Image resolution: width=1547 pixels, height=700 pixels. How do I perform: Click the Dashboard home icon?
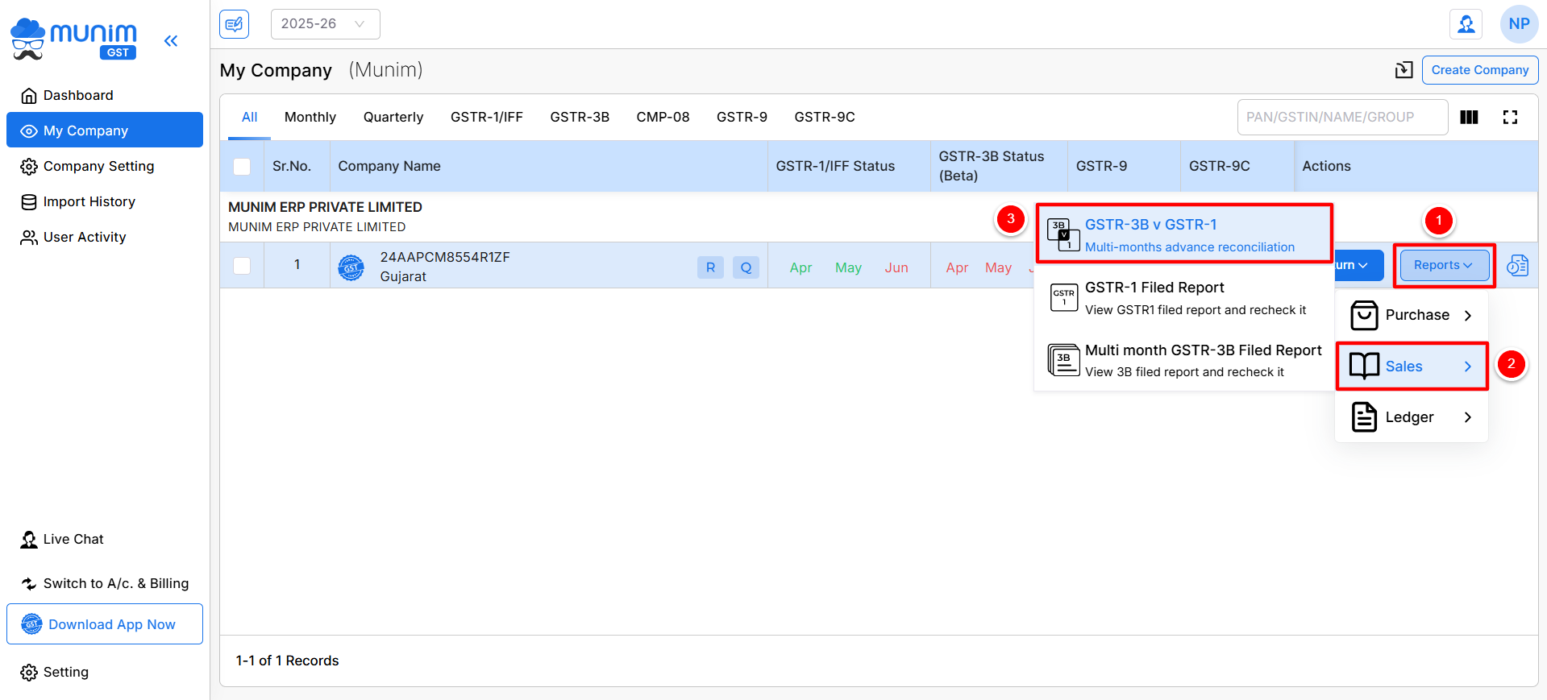click(x=29, y=96)
